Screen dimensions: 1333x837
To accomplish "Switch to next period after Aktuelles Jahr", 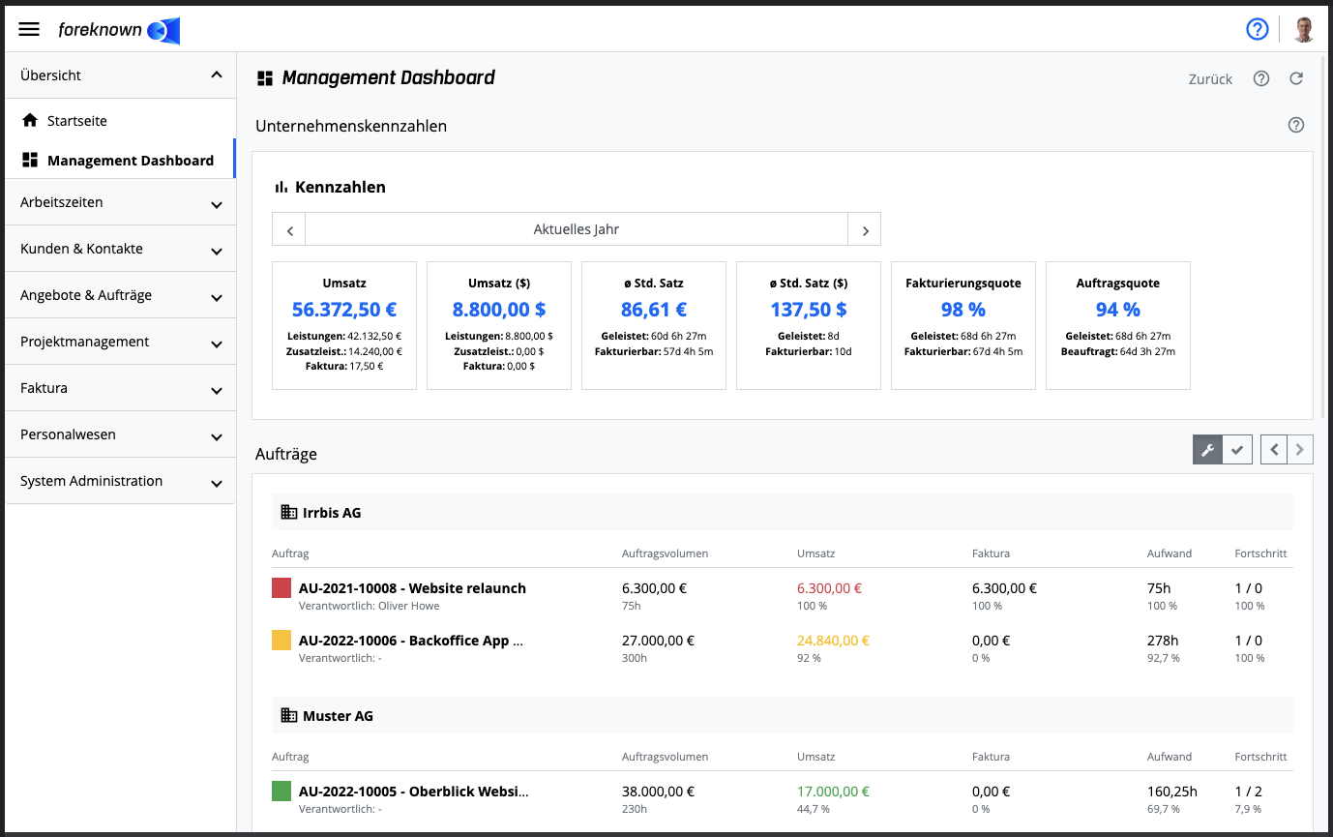I will coord(865,229).
